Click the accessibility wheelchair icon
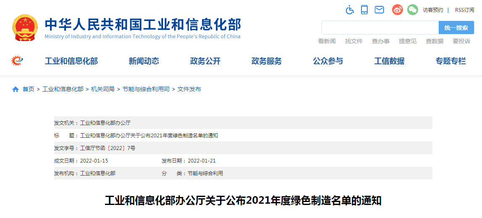Screen dimensions: 482x218 (x=350, y=10)
